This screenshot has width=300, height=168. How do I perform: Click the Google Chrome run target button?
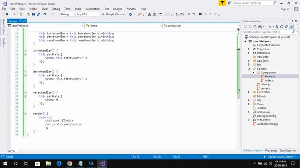click(115, 14)
